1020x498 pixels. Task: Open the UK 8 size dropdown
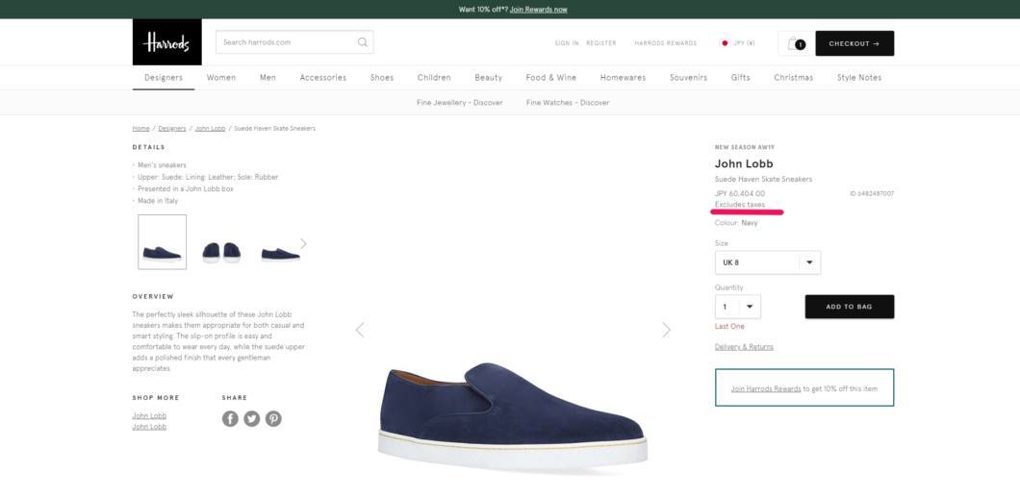click(x=768, y=262)
